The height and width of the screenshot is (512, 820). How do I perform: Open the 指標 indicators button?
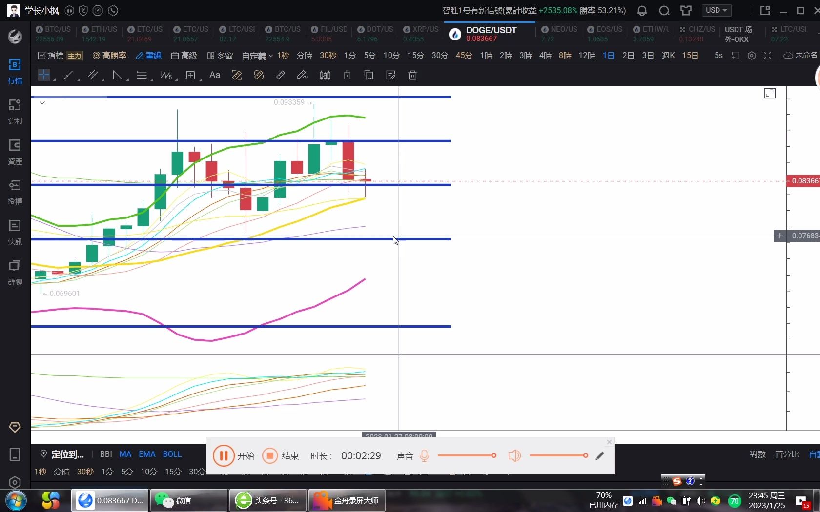(x=51, y=56)
